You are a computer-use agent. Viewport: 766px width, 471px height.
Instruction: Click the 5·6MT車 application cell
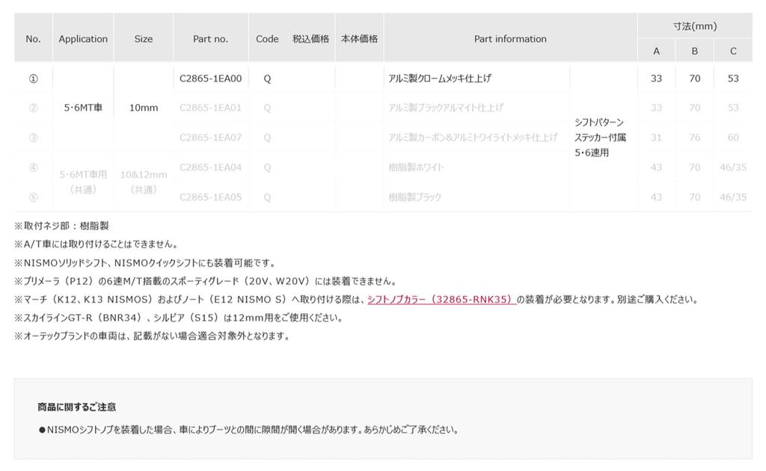tap(83, 108)
